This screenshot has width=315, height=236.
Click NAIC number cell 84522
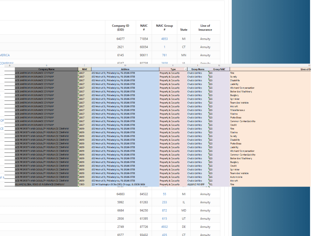(x=144, y=194)
